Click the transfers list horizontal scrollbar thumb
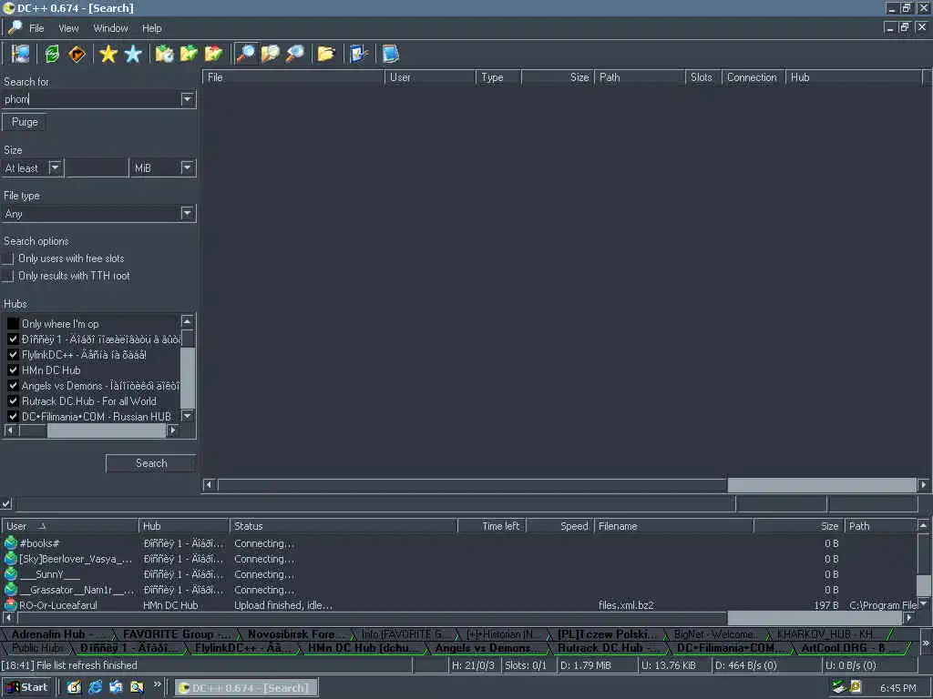The image size is (933, 699). [815, 618]
